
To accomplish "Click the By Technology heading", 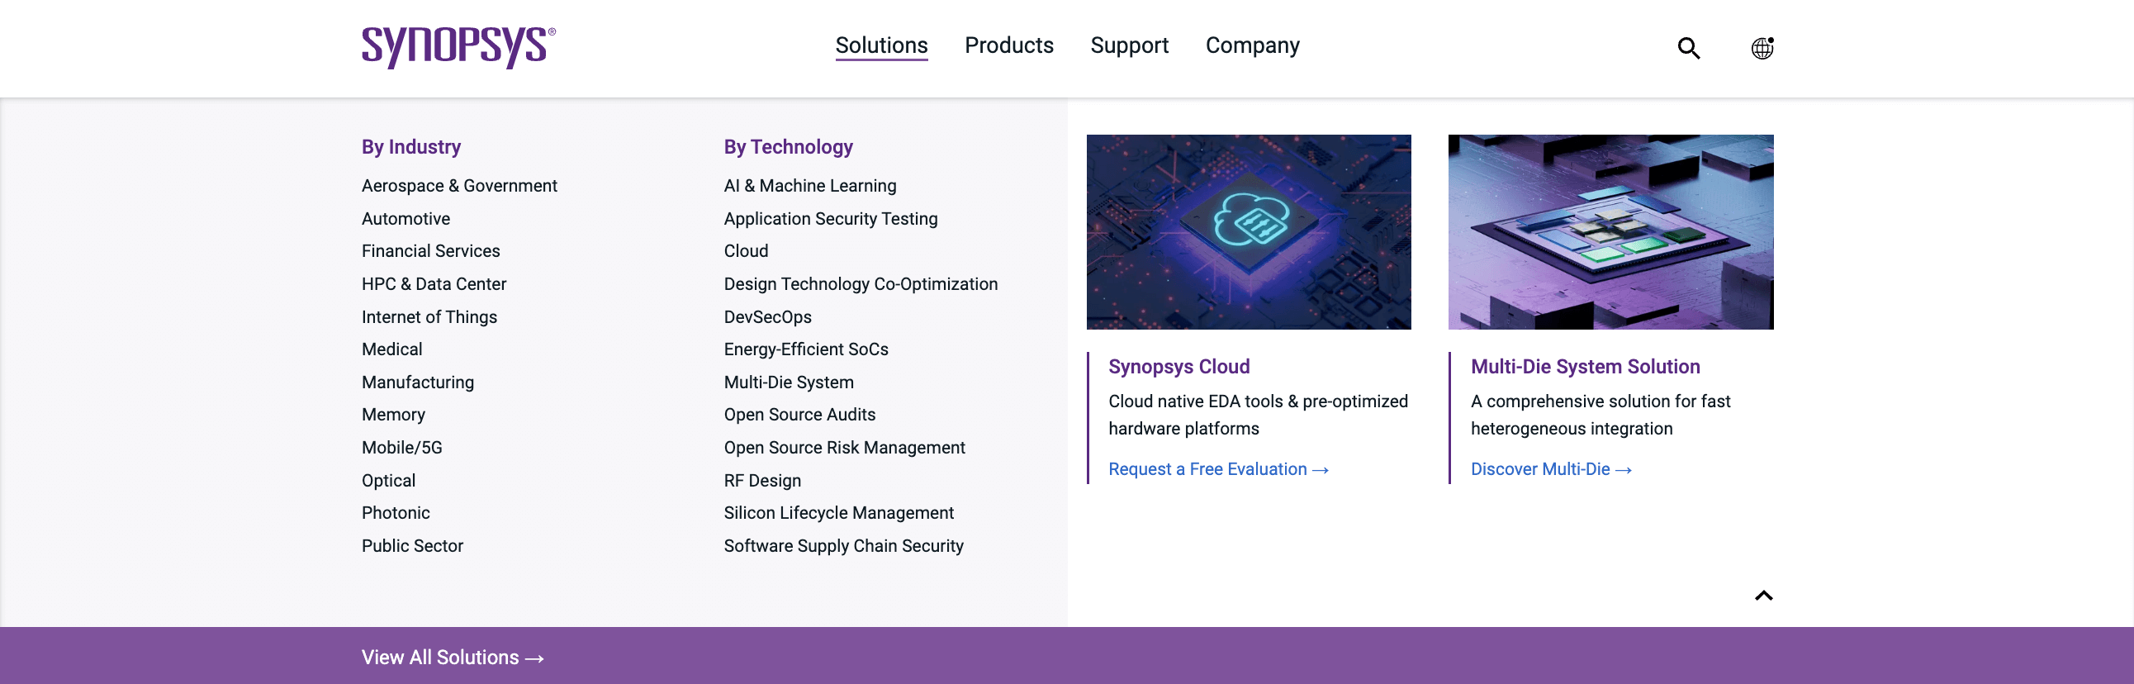I will (788, 147).
